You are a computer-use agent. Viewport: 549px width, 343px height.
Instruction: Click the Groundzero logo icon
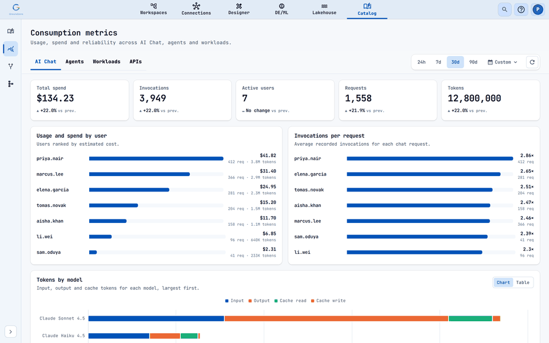[16, 9]
